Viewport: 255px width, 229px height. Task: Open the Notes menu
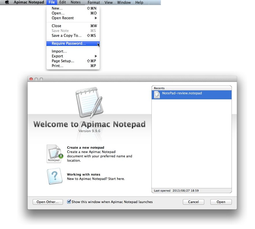(x=76, y=2)
